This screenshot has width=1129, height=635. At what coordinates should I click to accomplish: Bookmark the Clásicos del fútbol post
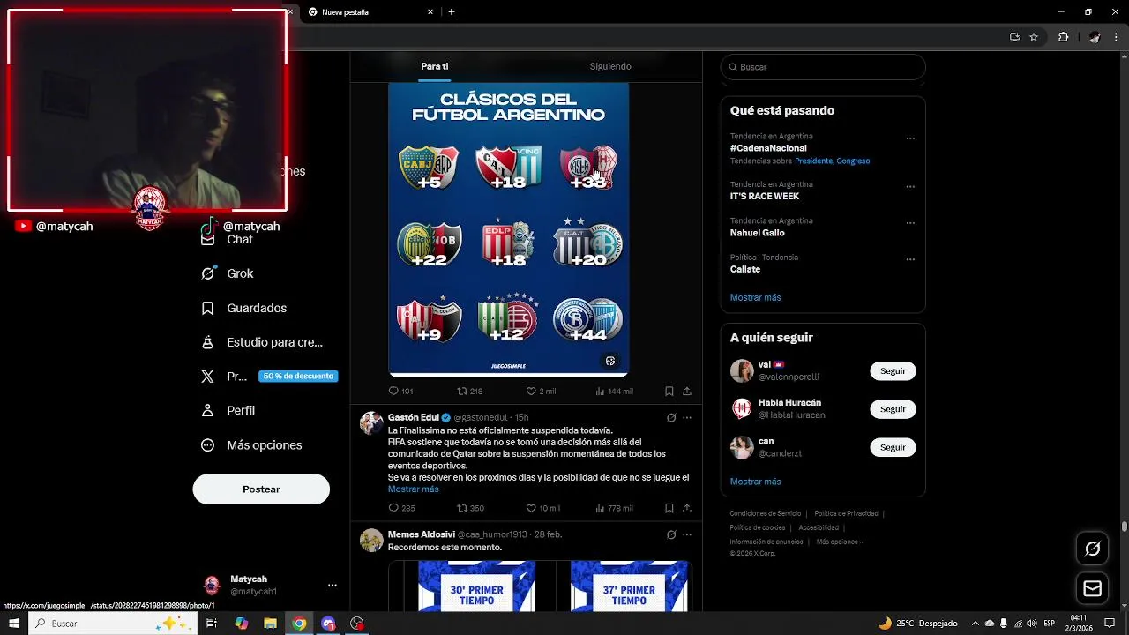[x=669, y=391]
